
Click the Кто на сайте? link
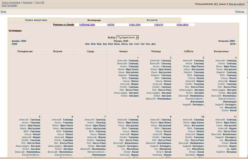pos(237,4)
